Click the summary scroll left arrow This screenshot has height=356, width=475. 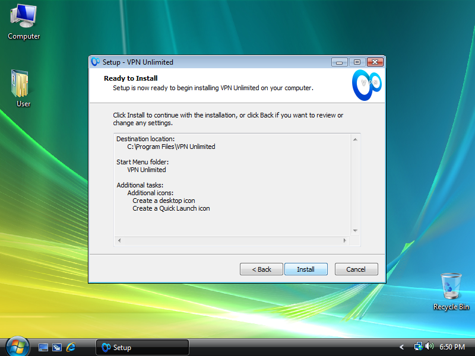[119, 241]
